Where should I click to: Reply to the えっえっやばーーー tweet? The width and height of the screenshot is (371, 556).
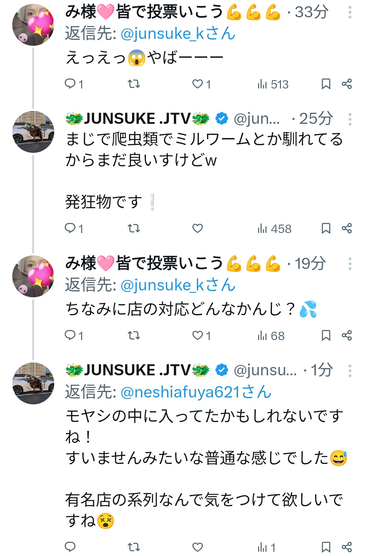tap(74, 84)
